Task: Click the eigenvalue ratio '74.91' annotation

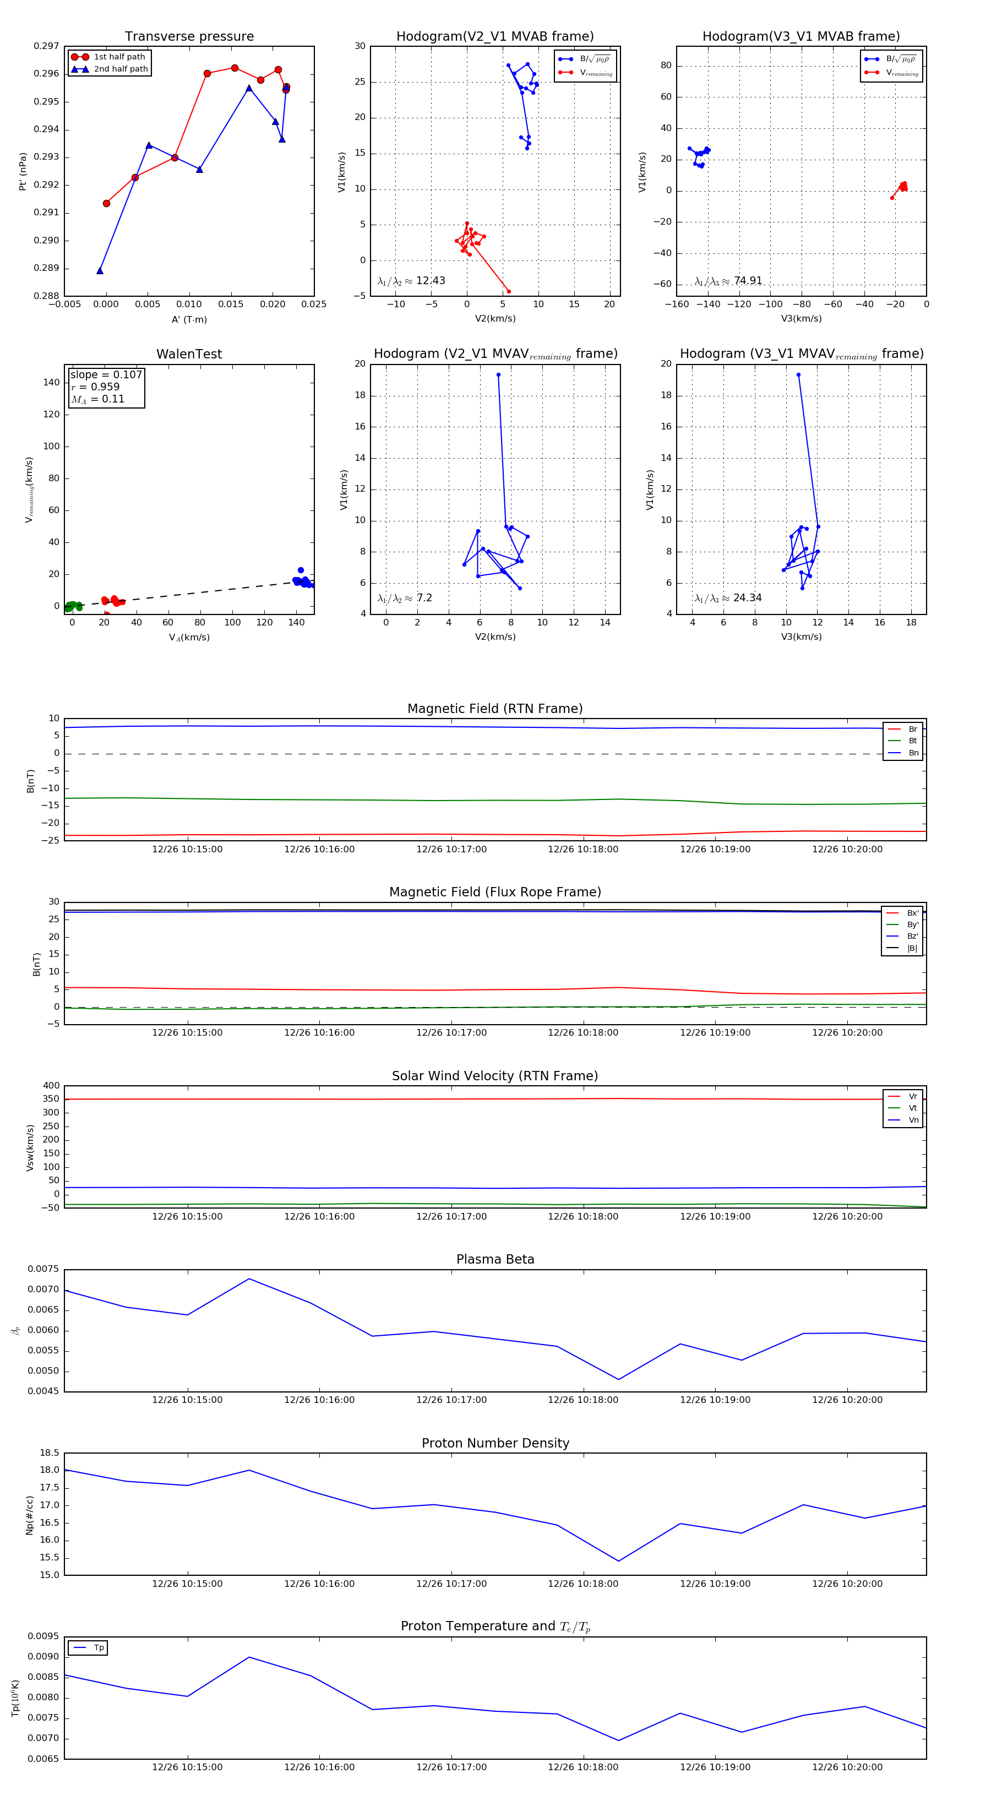Action: [728, 281]
